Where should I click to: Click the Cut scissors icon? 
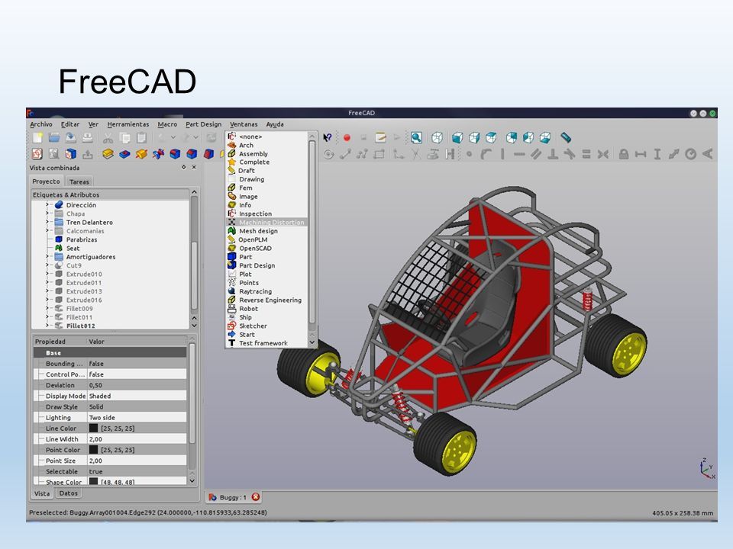(108, 138)
